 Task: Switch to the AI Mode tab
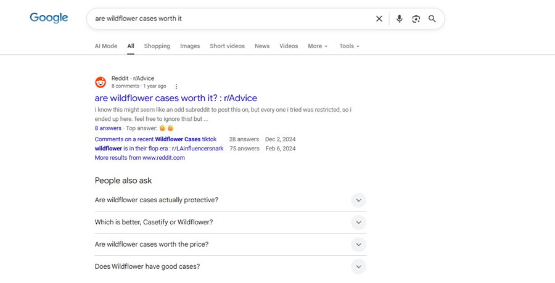point(106,46)
